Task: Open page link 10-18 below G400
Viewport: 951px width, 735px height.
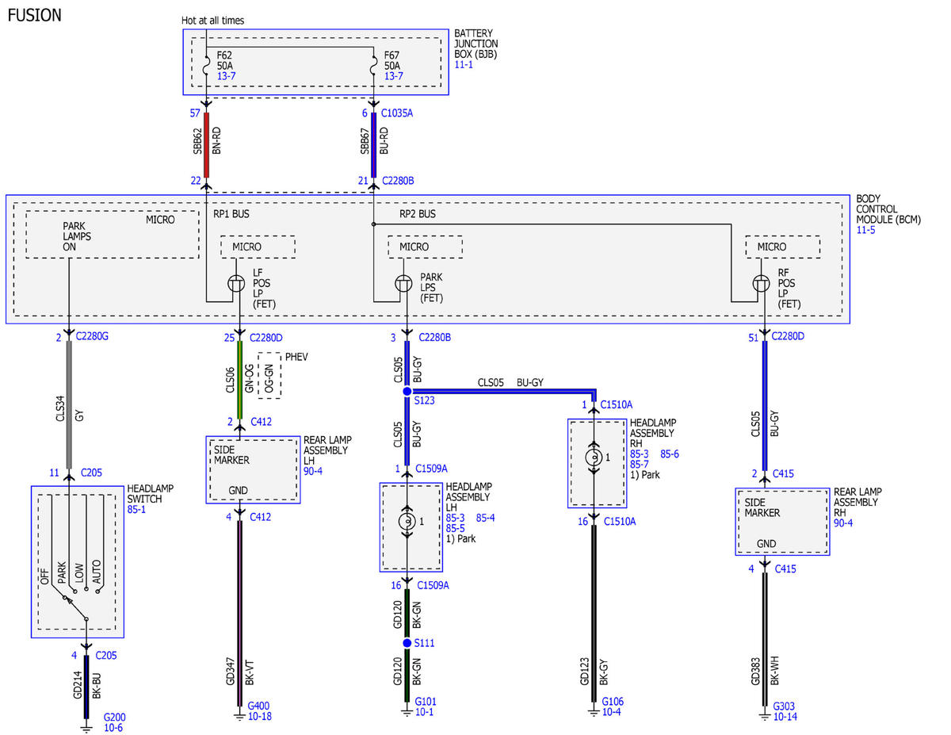Action: (x=260, y=716)
